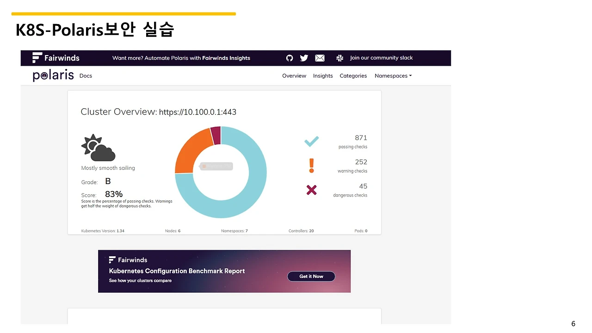Click the Nodes: 6 entry
This screenshot has width=592, height=333.
(x=173, y=231)
